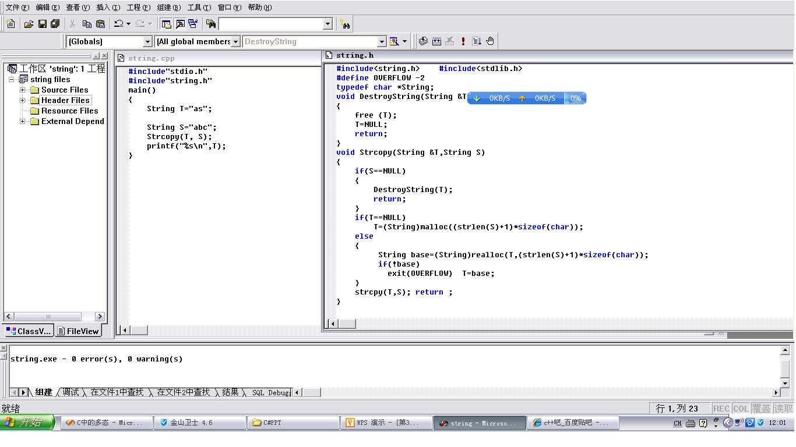Run the program with the red exclamation icon
The image size is (796, 447).
463,41
